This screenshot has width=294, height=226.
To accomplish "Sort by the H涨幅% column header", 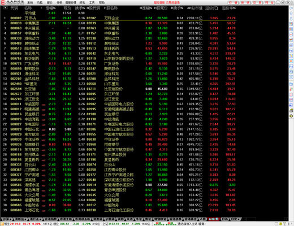I will [x=146, y=8].
